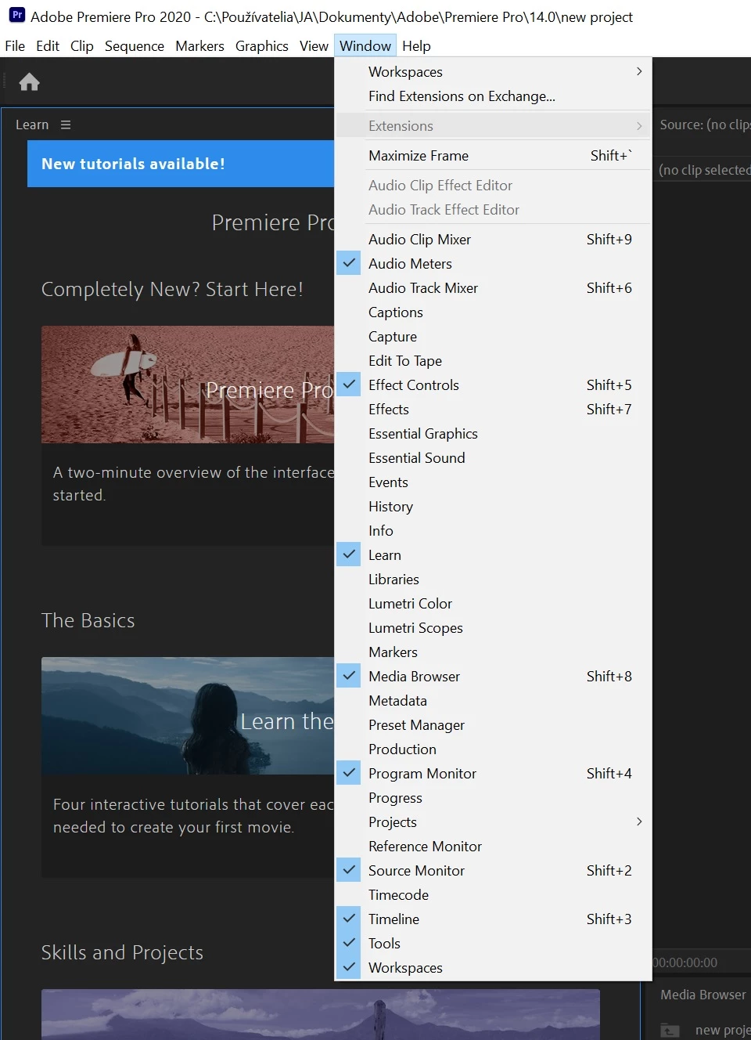The image size is (751, 1040).
Task: Open the Production panel
Action: 493,749
